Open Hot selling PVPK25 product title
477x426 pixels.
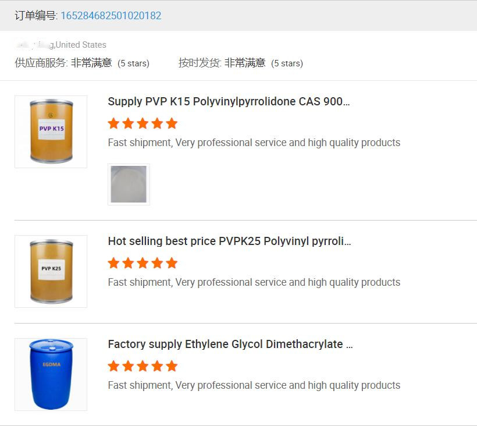(x=229, y=241)
